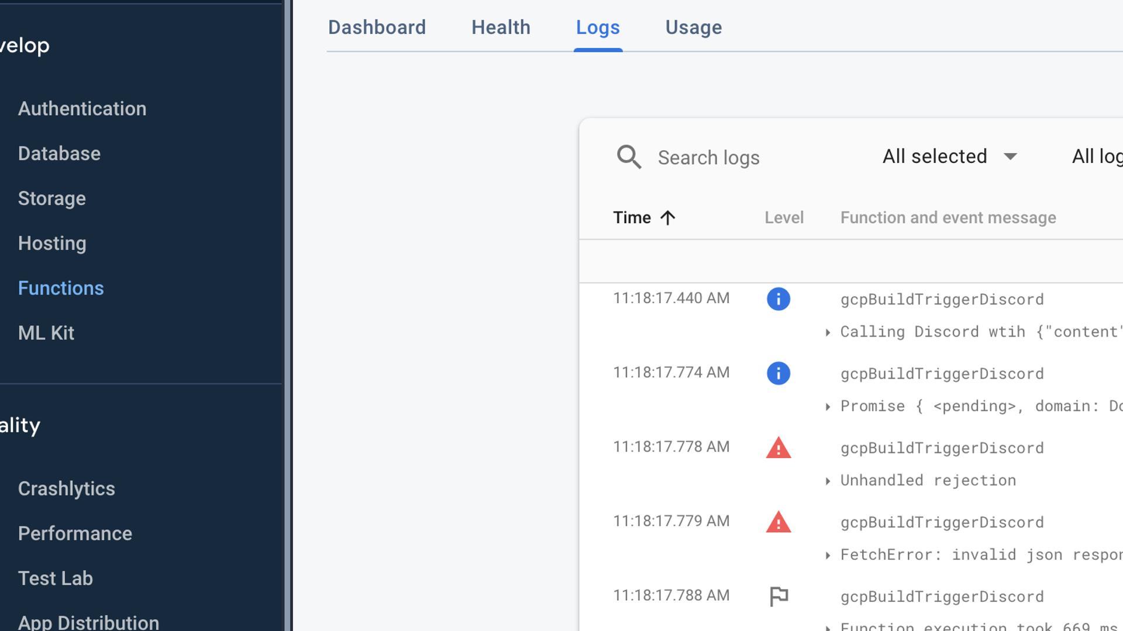The width and height of the screenshot is (1123, 631).
Task: Open Authentication in sidebar
Action: [x=82, y=109]
